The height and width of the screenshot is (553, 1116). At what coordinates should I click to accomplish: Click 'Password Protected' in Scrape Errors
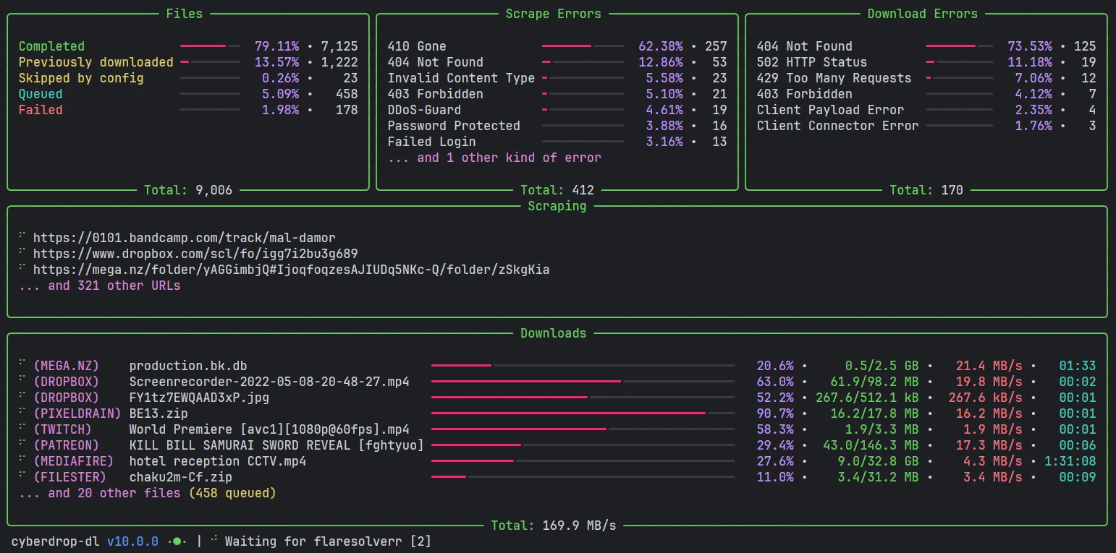(x=454, y=126)
